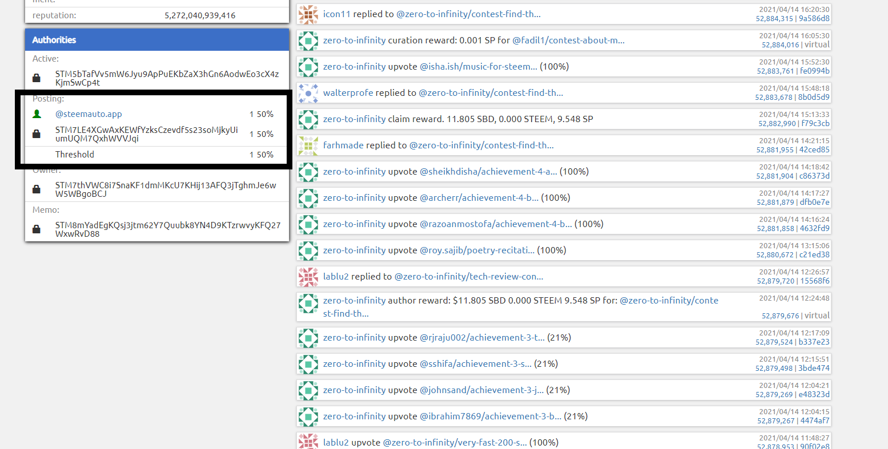888x449 pixels.
Task: Open transaction b337e23
Action: (814, 342)
